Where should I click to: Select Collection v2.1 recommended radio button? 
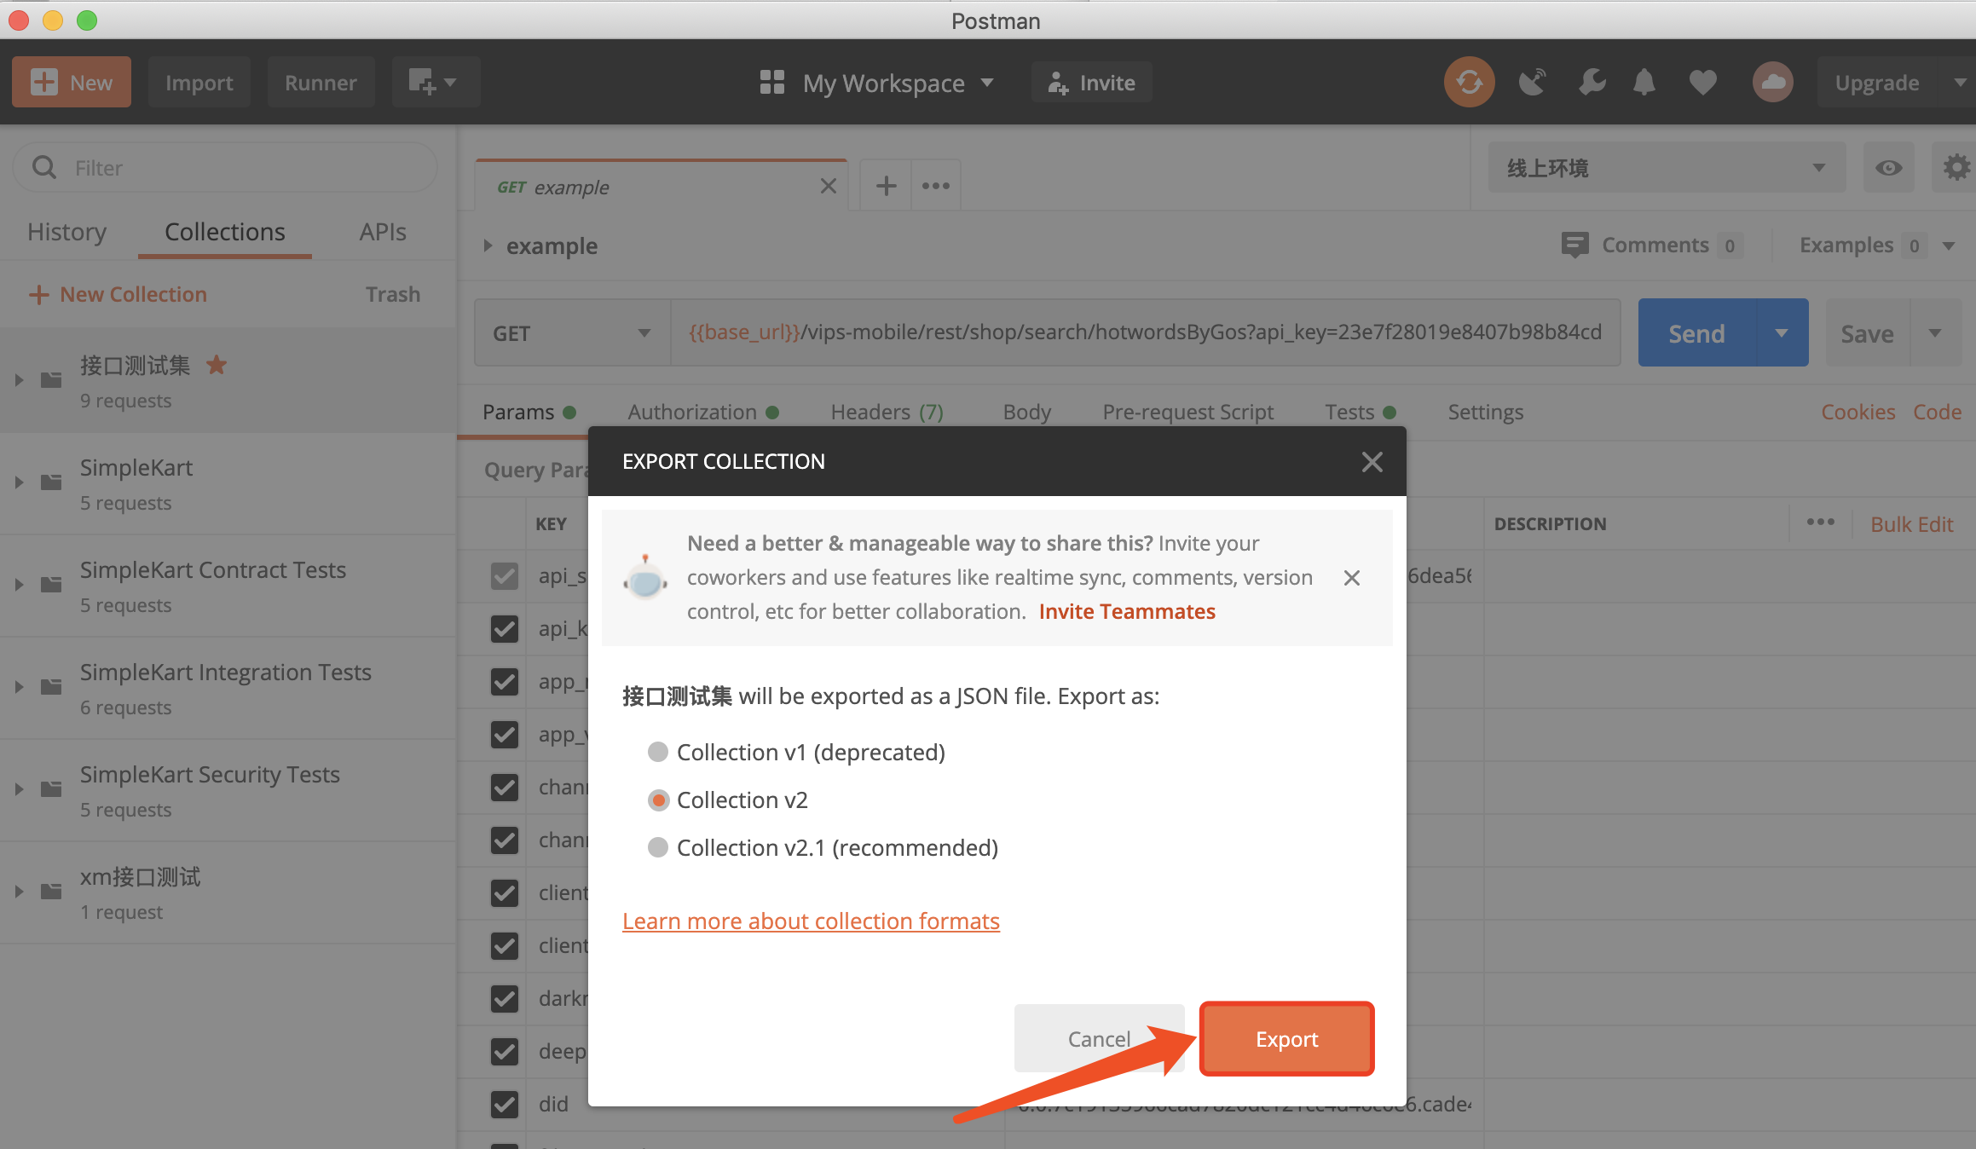tap(656, 846)
